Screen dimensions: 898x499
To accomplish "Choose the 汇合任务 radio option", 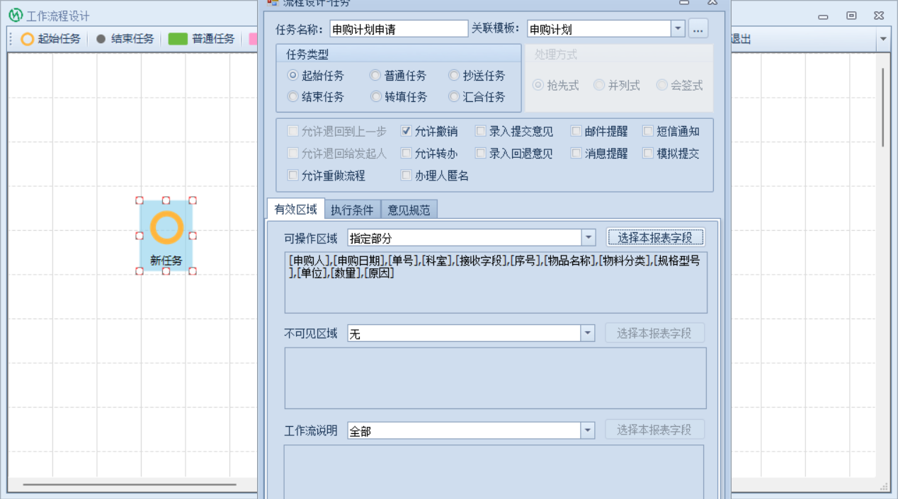I will coord(454,97).
